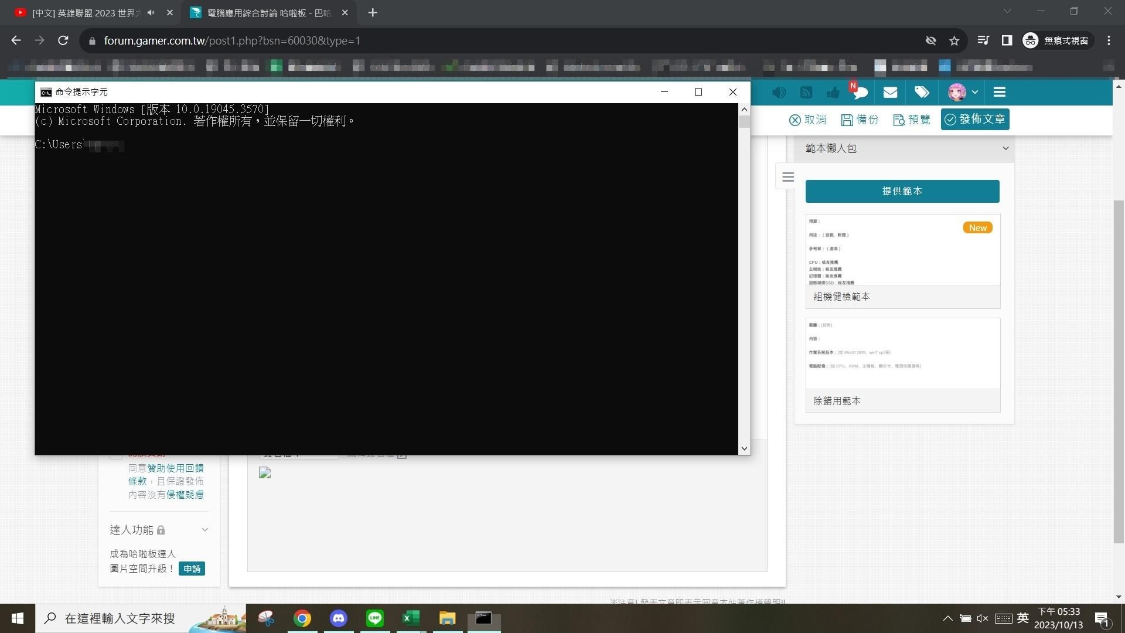Open the price tag icon in header
The image size is (1125, 633).
[x=922, y=92]
